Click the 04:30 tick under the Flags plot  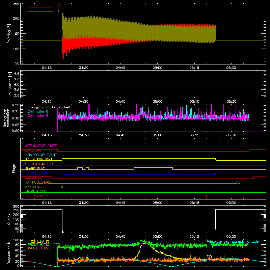pyautogui.click(x=83, y=203)
